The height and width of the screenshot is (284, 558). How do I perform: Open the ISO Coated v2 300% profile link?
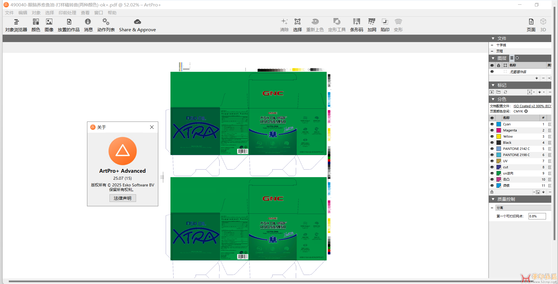(532, 106)
